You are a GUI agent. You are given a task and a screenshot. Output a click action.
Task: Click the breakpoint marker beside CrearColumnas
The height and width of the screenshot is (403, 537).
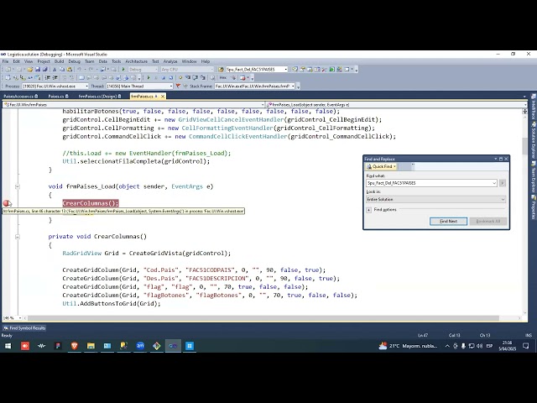coord(6,203)
